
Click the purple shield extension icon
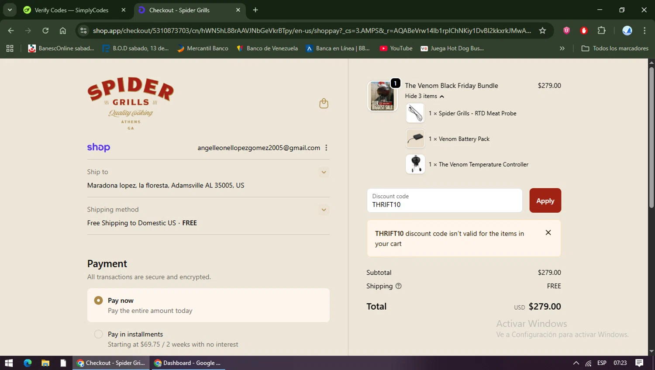[566, 31]
